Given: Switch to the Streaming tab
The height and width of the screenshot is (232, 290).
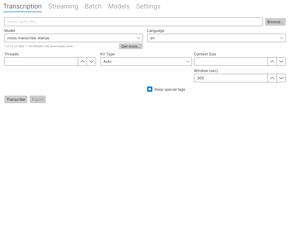Looking at the screenshot, I should coord(63,6).
